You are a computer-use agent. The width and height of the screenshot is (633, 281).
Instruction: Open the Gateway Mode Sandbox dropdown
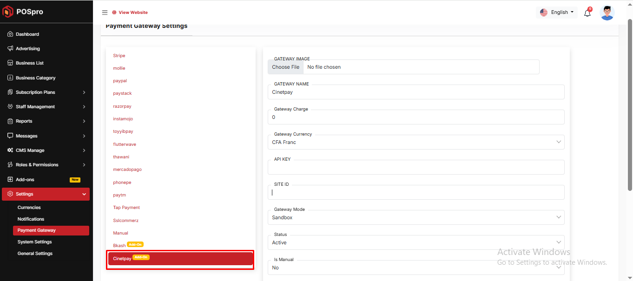(416, 217)
